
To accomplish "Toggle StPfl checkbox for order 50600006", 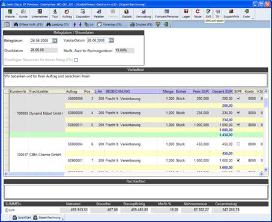I will coord(238,98).
